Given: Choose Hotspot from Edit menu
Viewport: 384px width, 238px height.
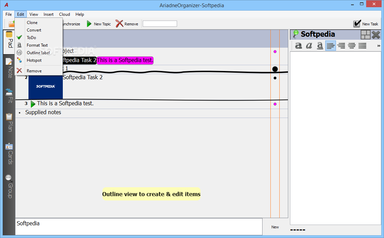Looking at the screenshot, I should (39, 60).
